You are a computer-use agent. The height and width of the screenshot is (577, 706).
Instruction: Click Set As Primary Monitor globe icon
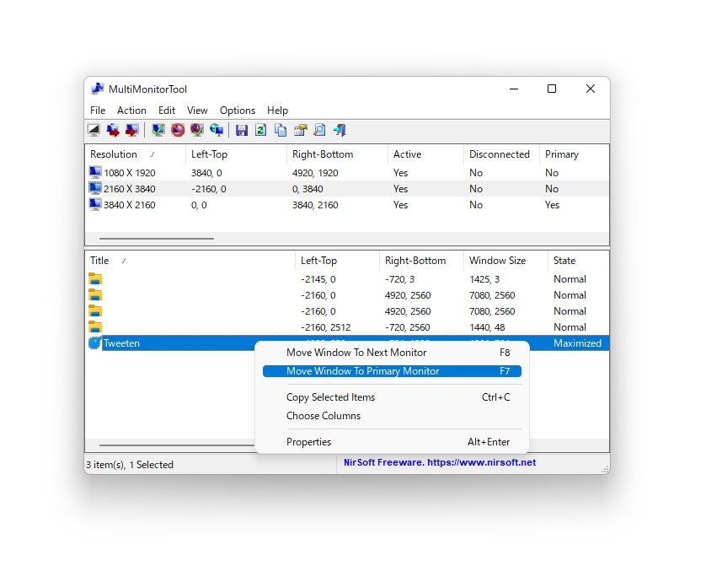tap(217, 130)
